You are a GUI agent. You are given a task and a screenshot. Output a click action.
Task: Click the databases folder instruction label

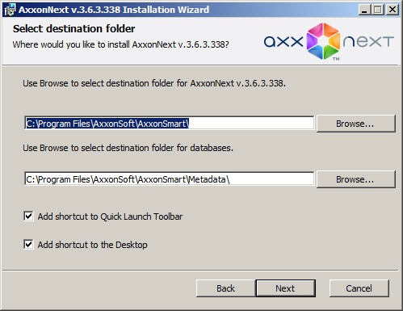(128, 148)
